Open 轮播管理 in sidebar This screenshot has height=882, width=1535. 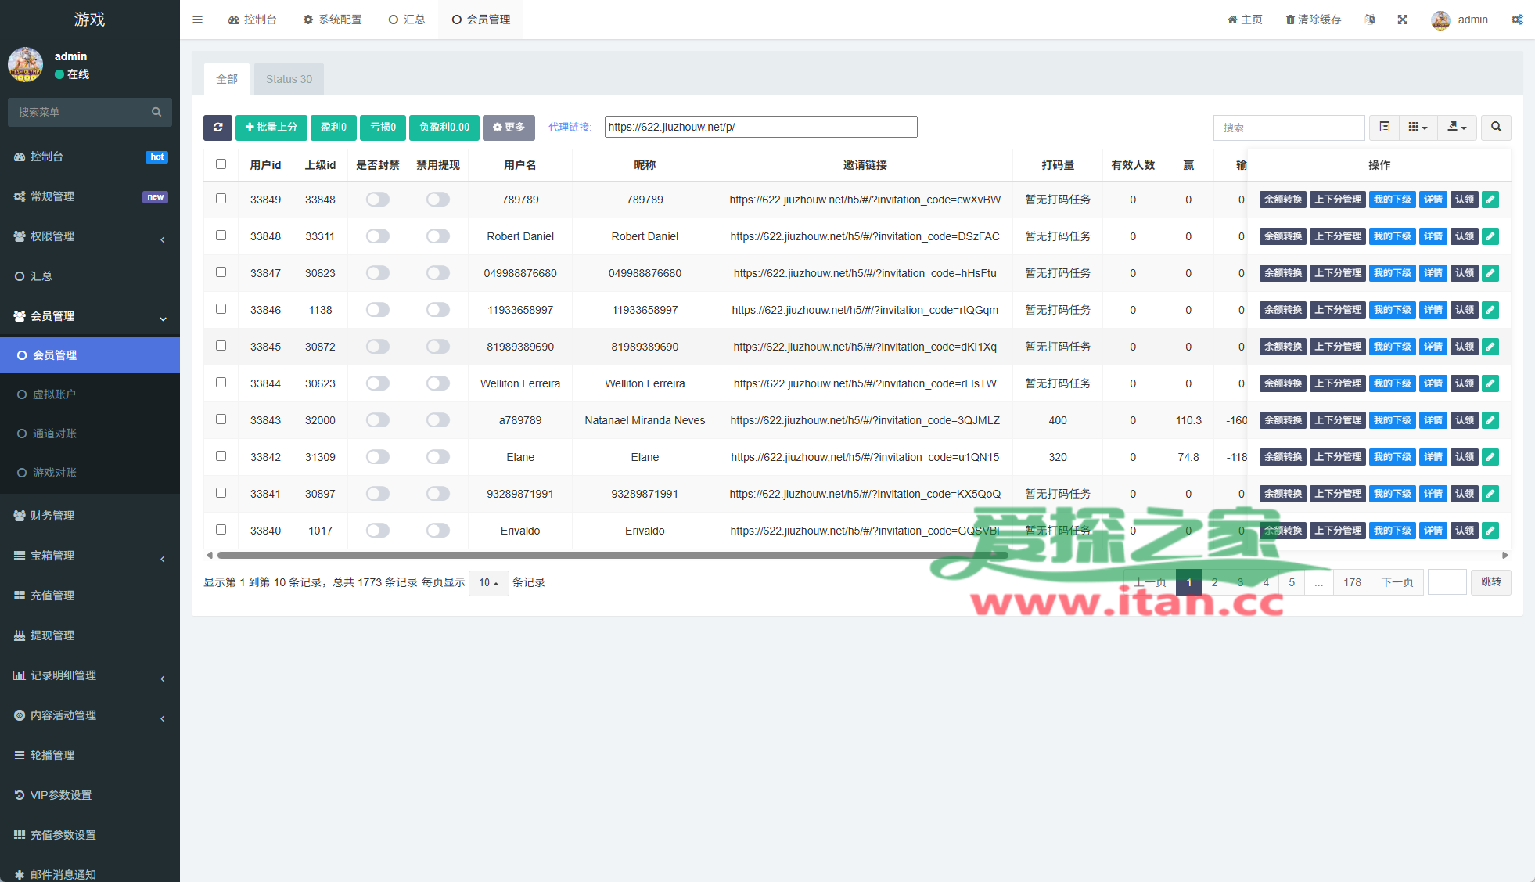pyautogui.click(x=90, y=755)
